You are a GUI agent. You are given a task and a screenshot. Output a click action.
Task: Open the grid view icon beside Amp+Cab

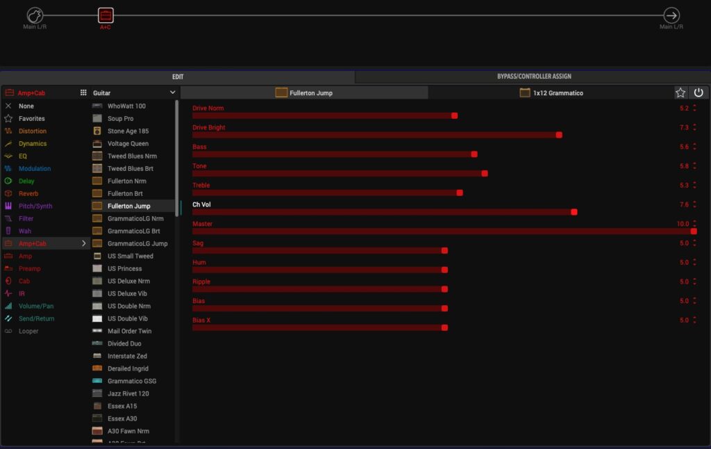point(83,92)
